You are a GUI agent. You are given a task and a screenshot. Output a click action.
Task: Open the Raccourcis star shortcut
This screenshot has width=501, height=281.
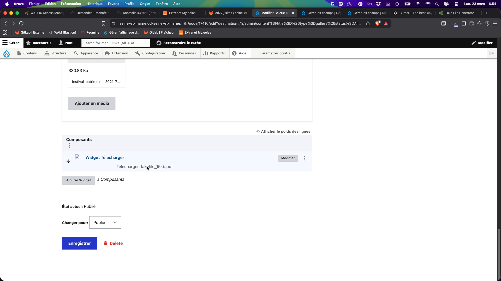39,43
